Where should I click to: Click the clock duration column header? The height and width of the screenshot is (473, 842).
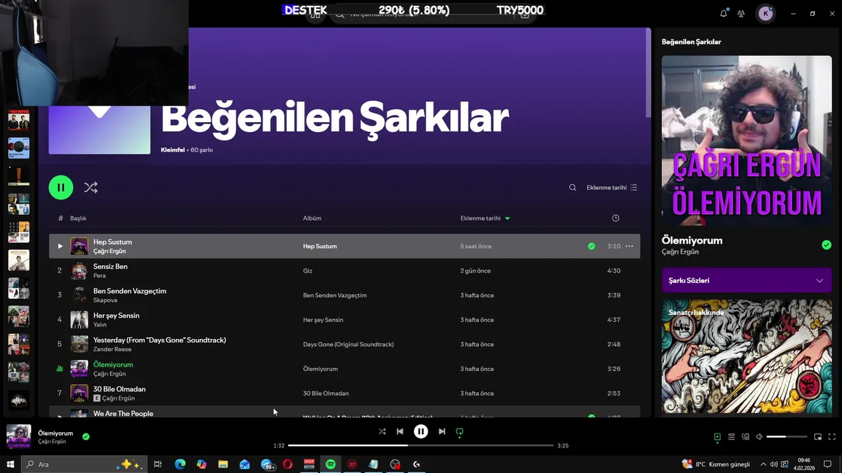point(615,218)
